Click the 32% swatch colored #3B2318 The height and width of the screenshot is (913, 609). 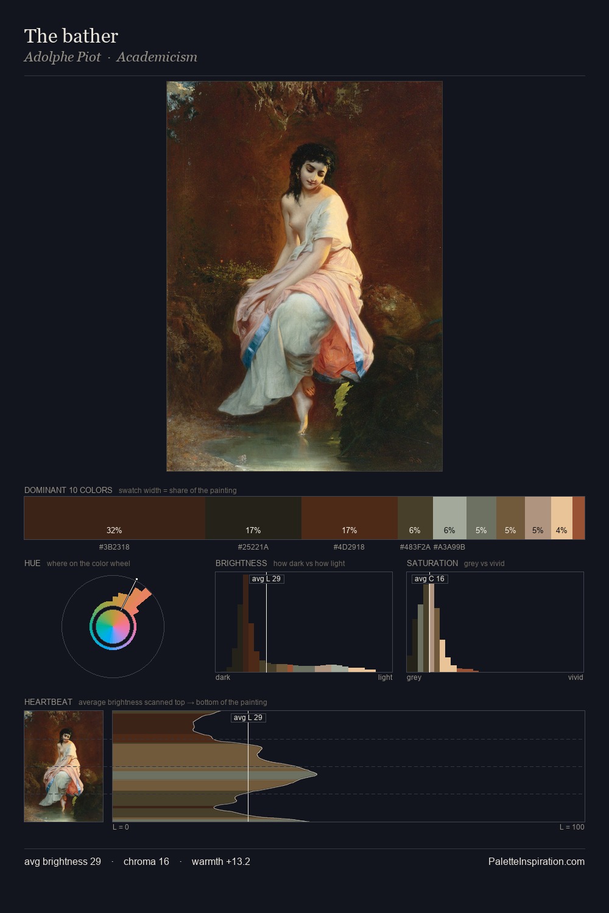[x=114, y=518]
